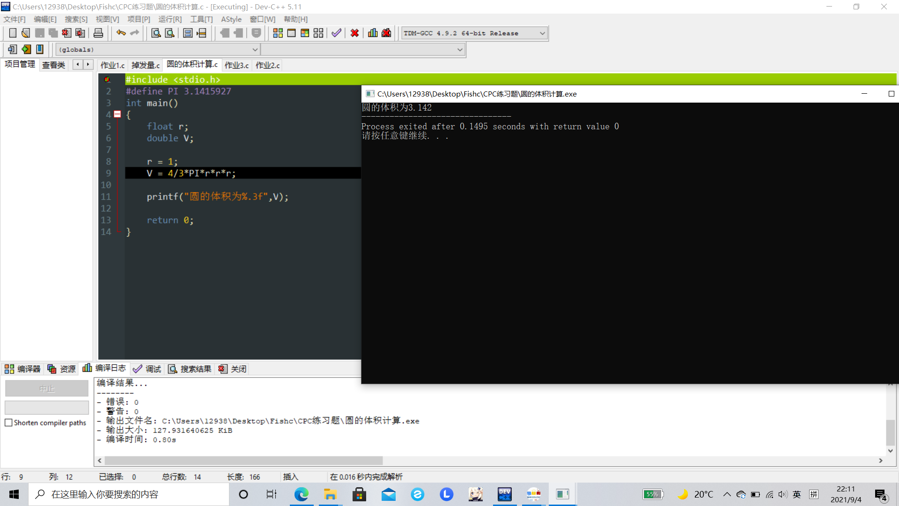Click the Delete profiling information icon

(x=386, y=33)
